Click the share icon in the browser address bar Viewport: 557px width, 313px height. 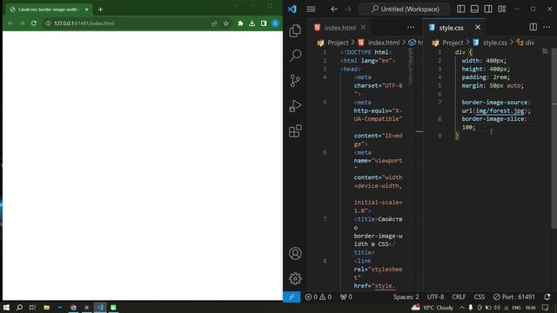coord(214,23)
